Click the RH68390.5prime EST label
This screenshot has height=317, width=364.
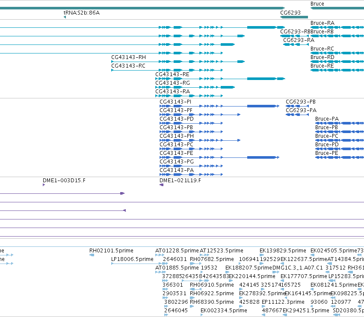[212, 302]
